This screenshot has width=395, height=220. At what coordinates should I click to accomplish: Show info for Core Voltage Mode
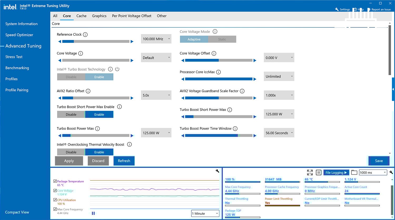[215, 32]
